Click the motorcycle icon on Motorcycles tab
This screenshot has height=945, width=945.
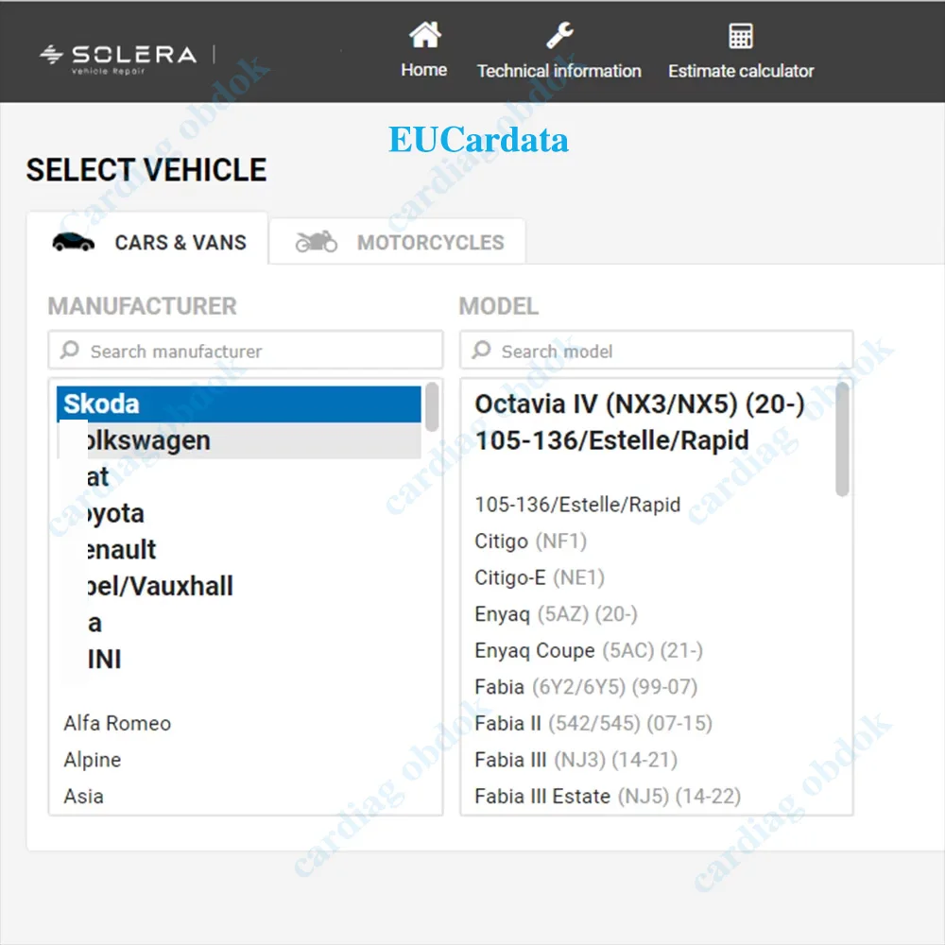pyautogui.click(x=317, y=242)
